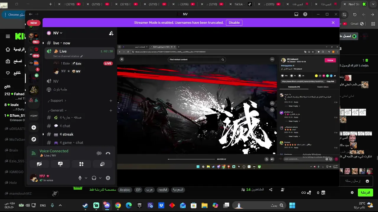Open Kick chat settings gear icon
The image size is (378, 212).
(352, 193)
